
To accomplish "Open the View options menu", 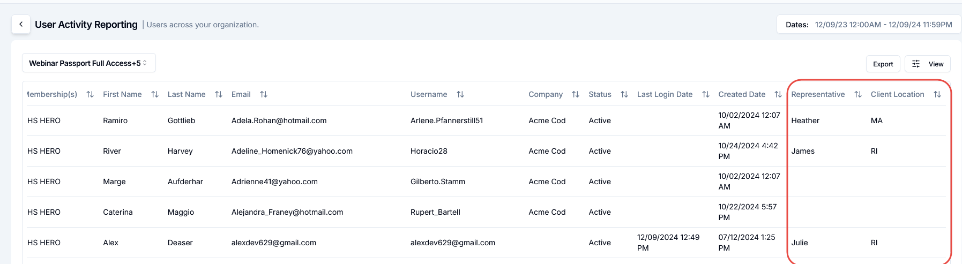I will pyautogui.click(x=928, y=64).
